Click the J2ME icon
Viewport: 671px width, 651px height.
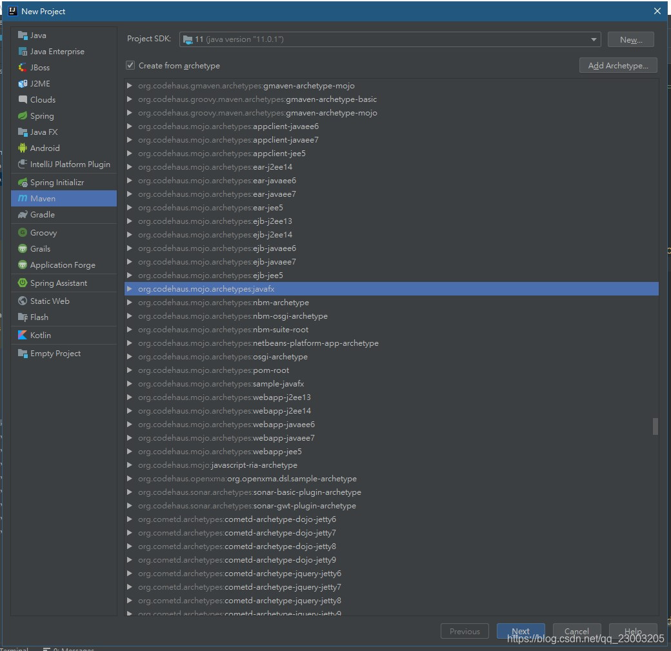[23, 84]
